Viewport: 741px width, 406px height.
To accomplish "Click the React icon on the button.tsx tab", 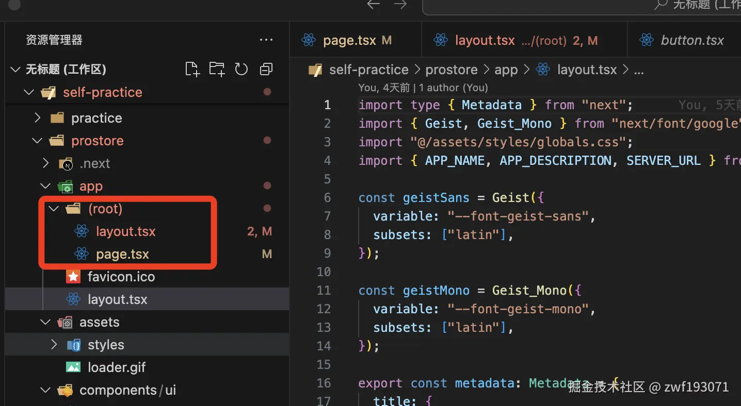I will click(x=647, y=40).
